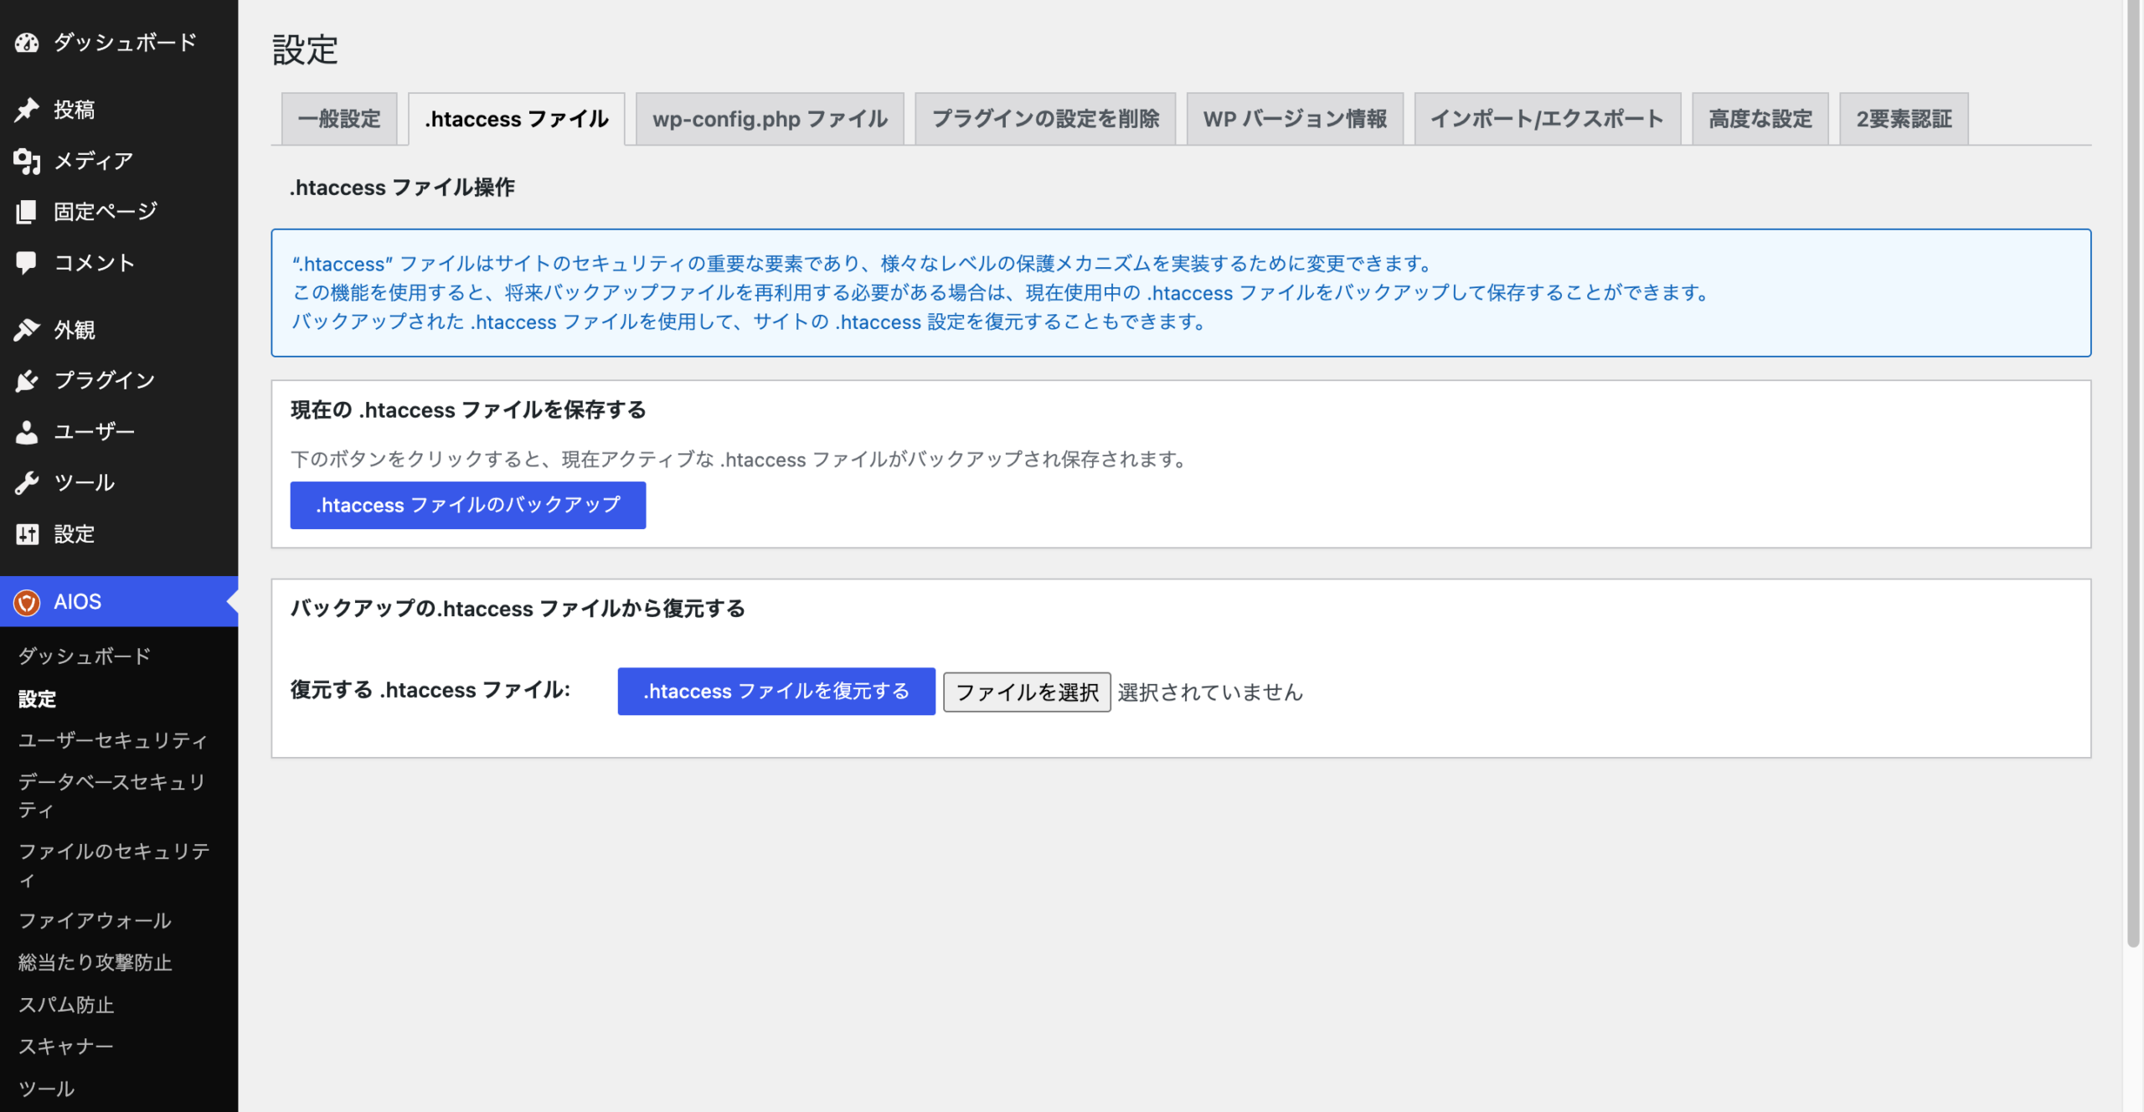Switch to the 一般設定 tab

tap(339, 119)
